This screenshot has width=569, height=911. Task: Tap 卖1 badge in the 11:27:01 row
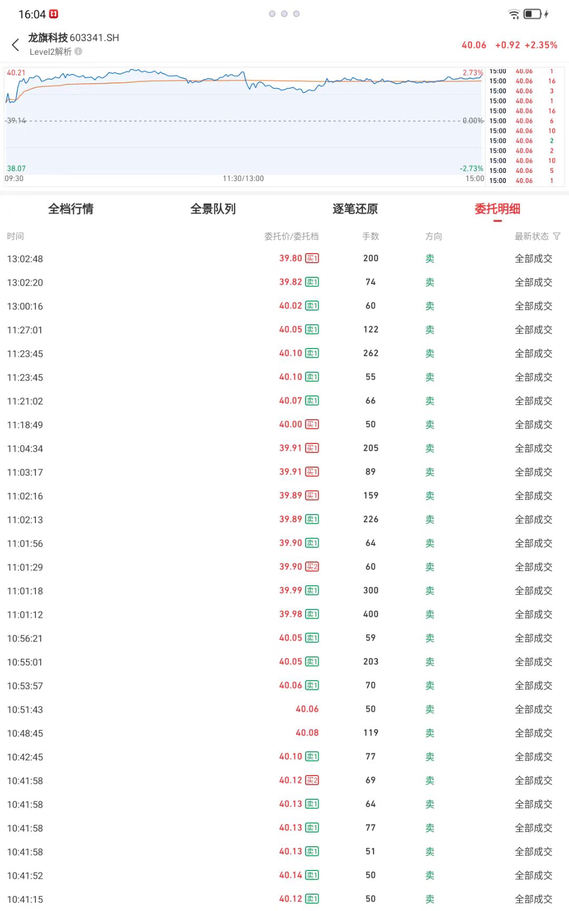click(312, 329)
